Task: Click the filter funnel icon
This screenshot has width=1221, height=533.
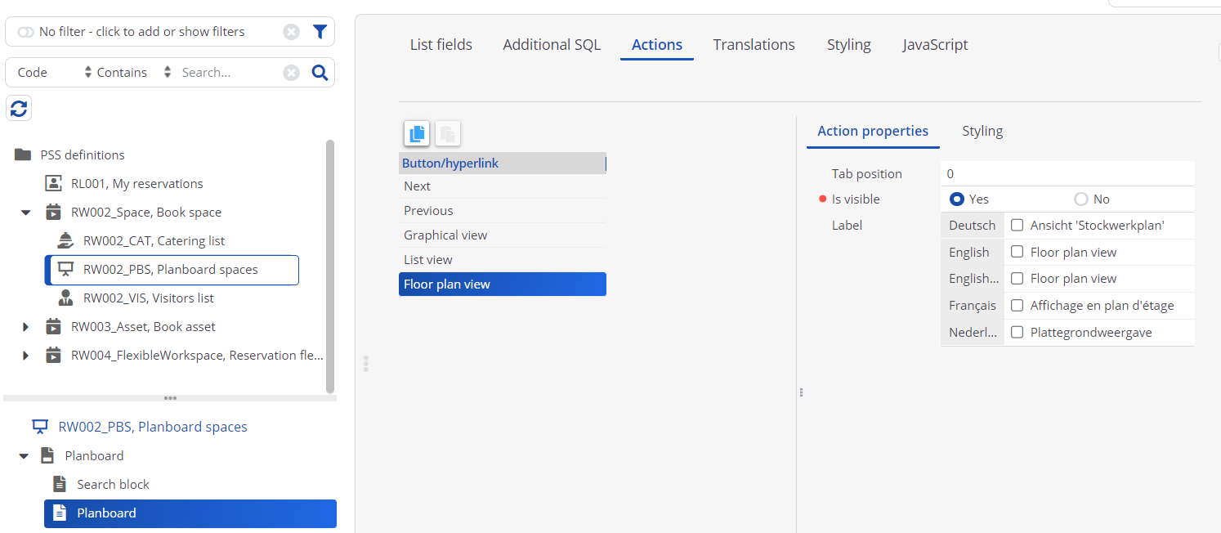Action: point(320,32)
